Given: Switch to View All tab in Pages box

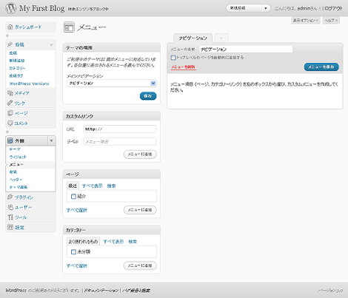Looking at the screenshot, I should [92, 186].
